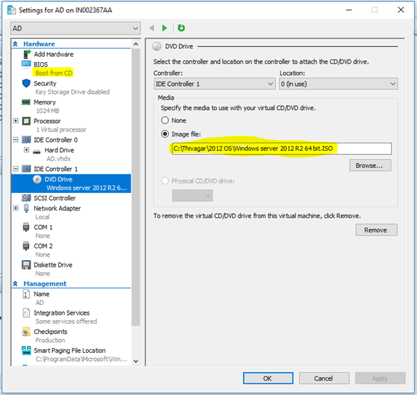Click the IDE Controller 0 icon

point(26,140)
